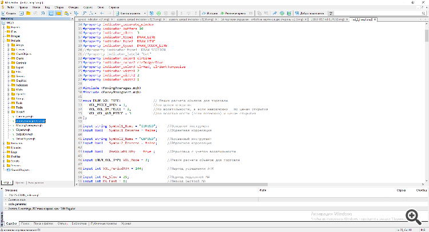
Task: Click the Создать (New) toolbar button
Action: coord(9,12)
